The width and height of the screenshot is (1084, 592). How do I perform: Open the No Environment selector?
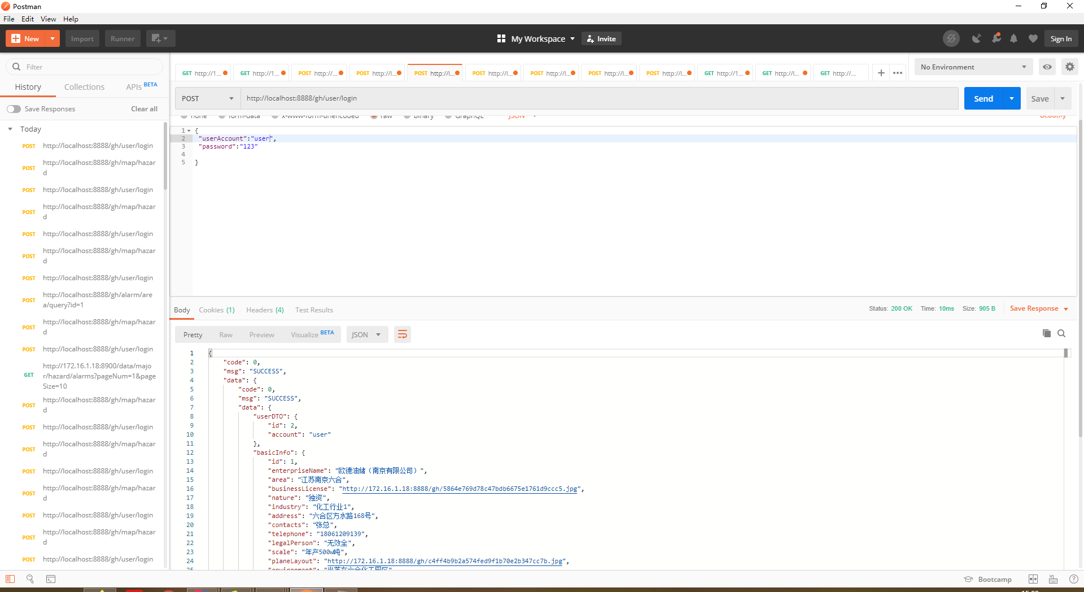pos(973,67)
